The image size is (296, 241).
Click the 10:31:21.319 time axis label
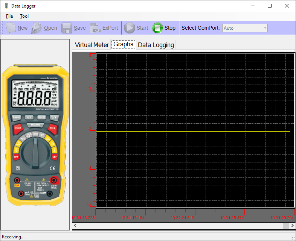pos(182,218)
